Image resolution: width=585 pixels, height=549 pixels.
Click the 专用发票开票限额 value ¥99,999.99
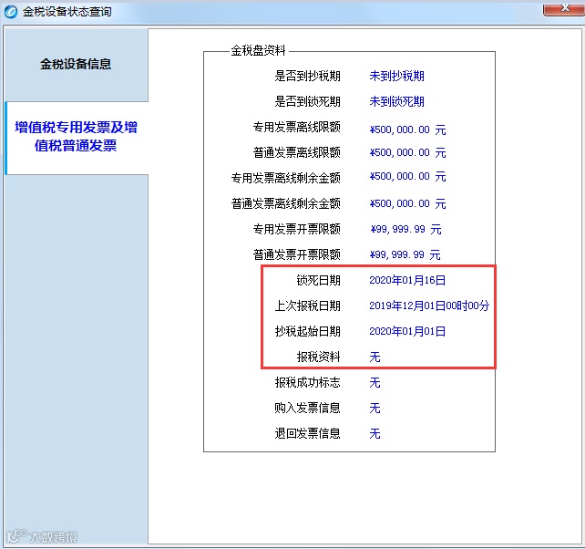click(405, 229)
